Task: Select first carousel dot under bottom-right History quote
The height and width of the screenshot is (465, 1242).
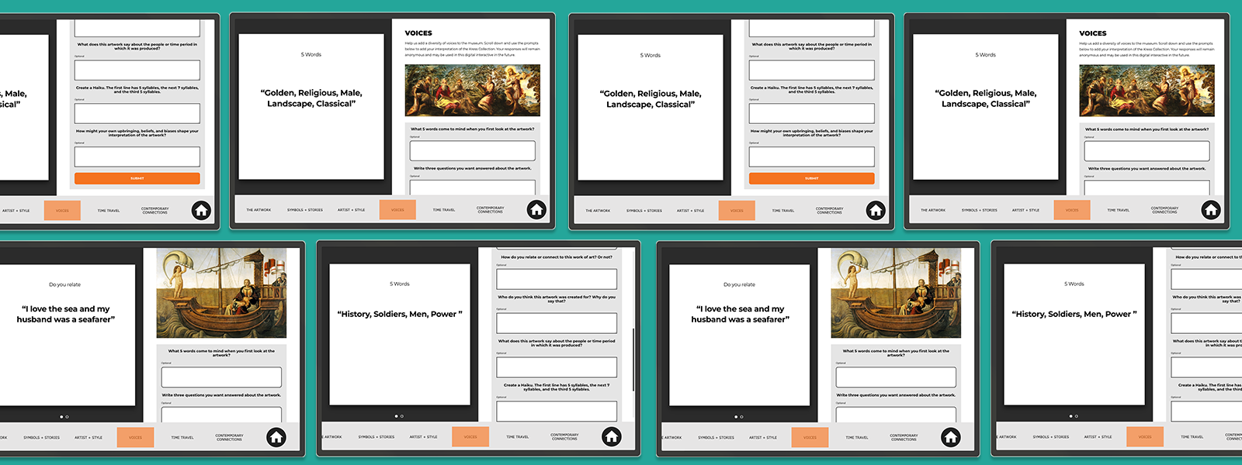Action: point(1070,416)
